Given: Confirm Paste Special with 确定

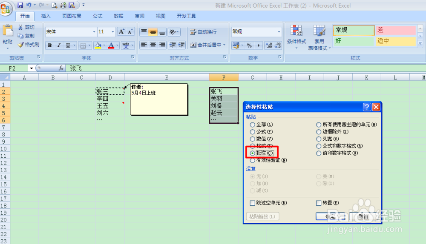Looking at the screenshot, I should click(330, 216).
